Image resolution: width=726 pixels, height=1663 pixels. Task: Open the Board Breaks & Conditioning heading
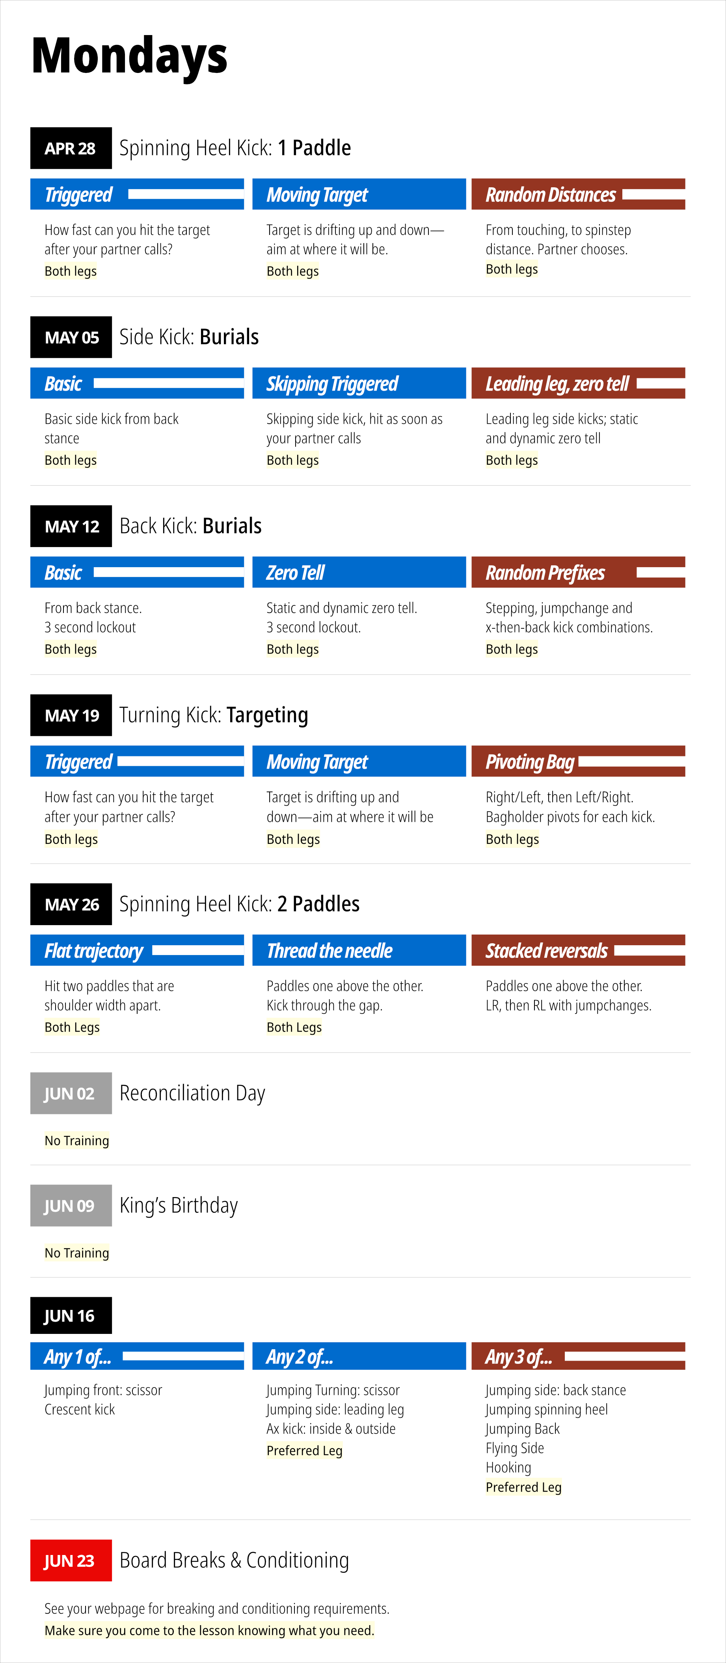[234, 1561]
